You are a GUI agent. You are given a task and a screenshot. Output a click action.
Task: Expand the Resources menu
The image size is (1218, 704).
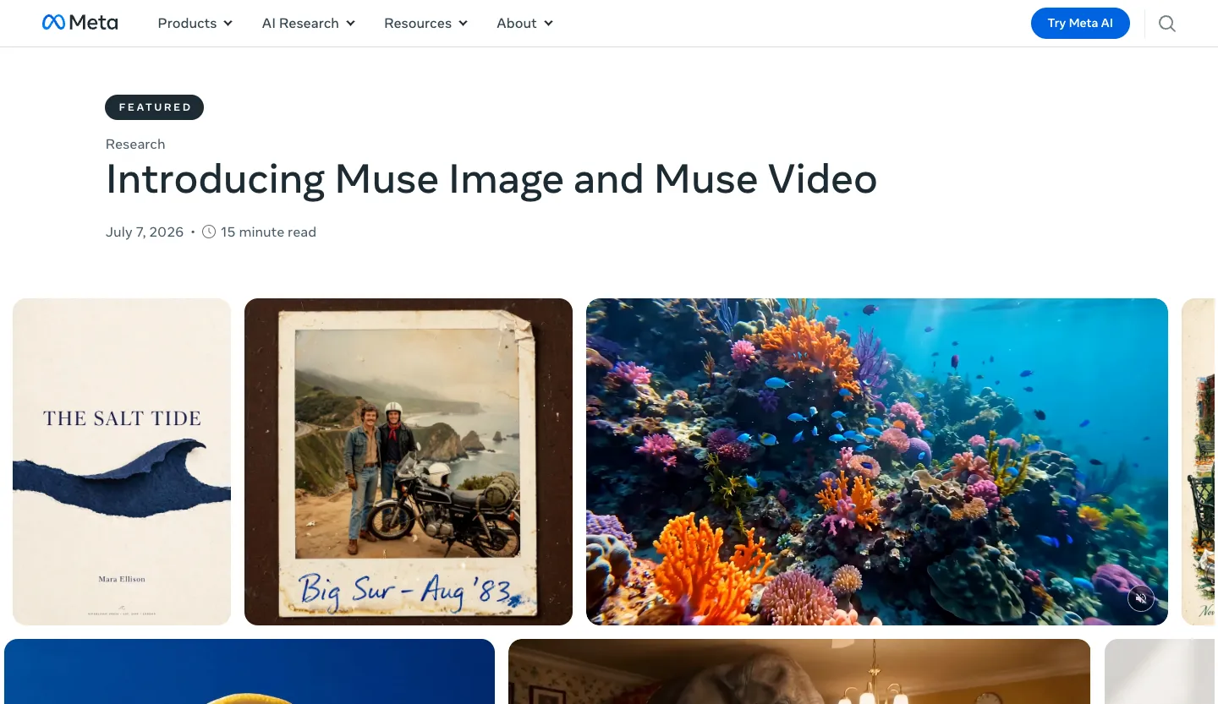click(x=426, y=24)
